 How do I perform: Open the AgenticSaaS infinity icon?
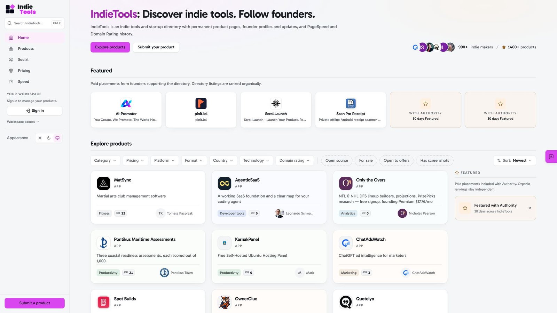coord(225,183)
